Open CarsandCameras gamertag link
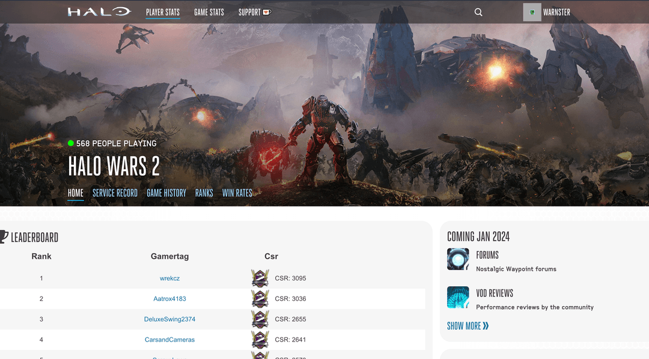This screenshot has width=649, height=359. point(169,340)
